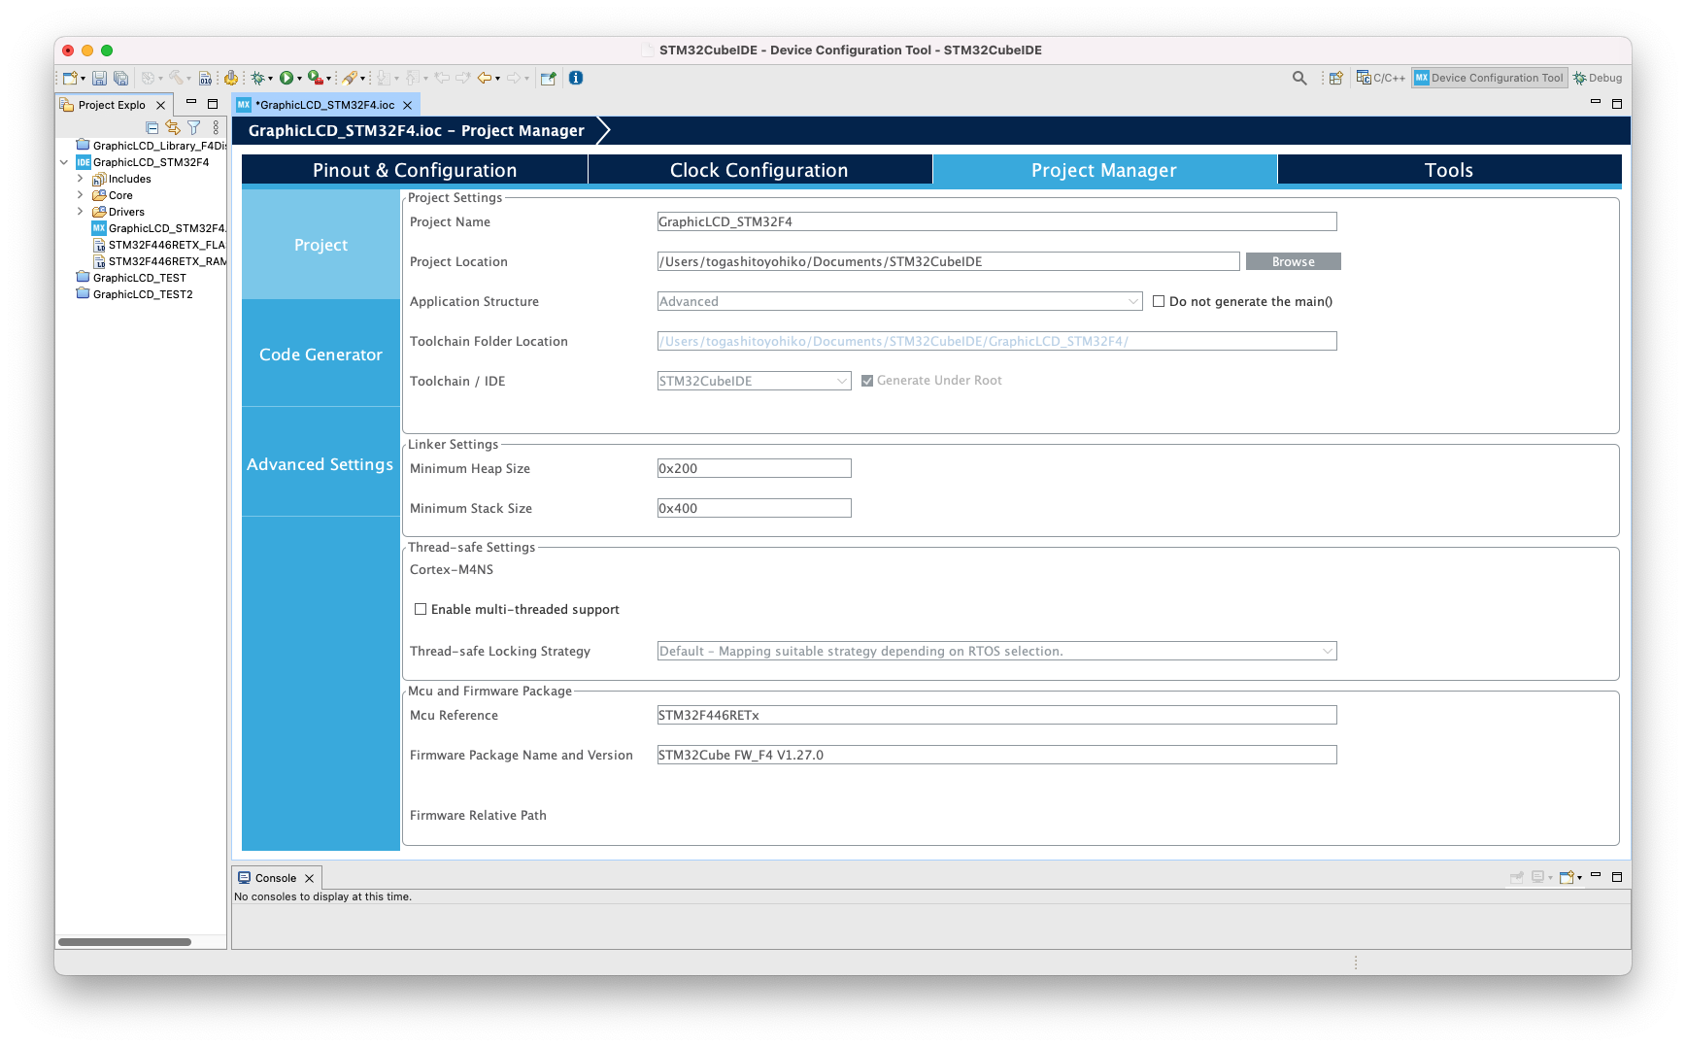Toggle Link with Editor icon
This screenshot has width=1686, height=1047.
[x=173, y=127]
